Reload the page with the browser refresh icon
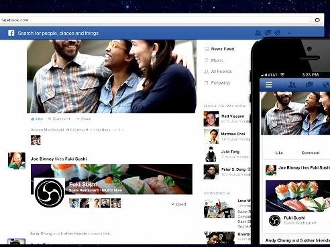This screenshot has width=330, height=247. tap(317, 20)
